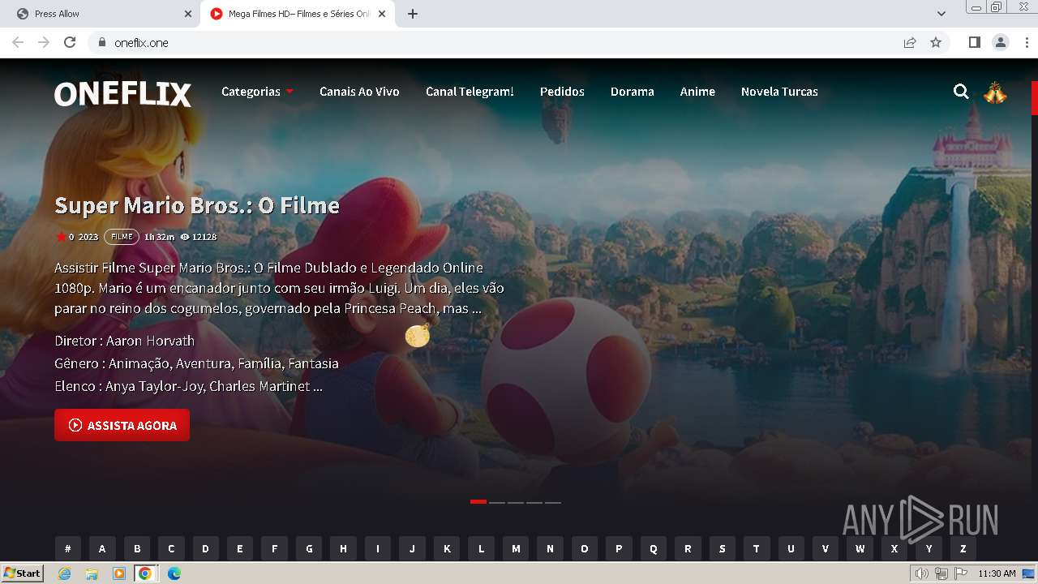Close the Press Allow tab
The image size is (1038, 584).
point(188,14)
